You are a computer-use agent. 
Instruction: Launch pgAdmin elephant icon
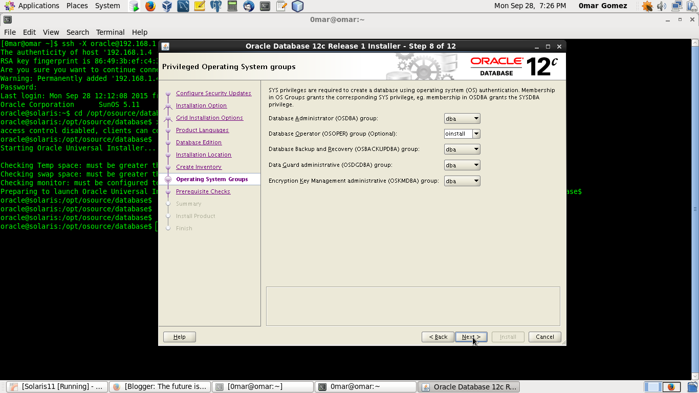tap(215, 6)
